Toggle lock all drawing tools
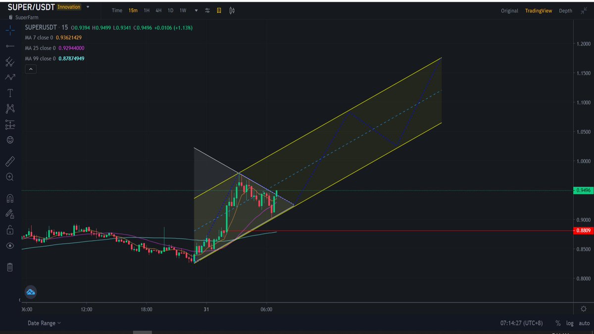This screenshot has height=334, width=594. pos(10,230)
